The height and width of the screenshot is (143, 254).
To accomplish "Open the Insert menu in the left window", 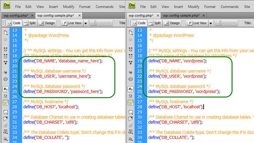I will (x=53, y=7).
